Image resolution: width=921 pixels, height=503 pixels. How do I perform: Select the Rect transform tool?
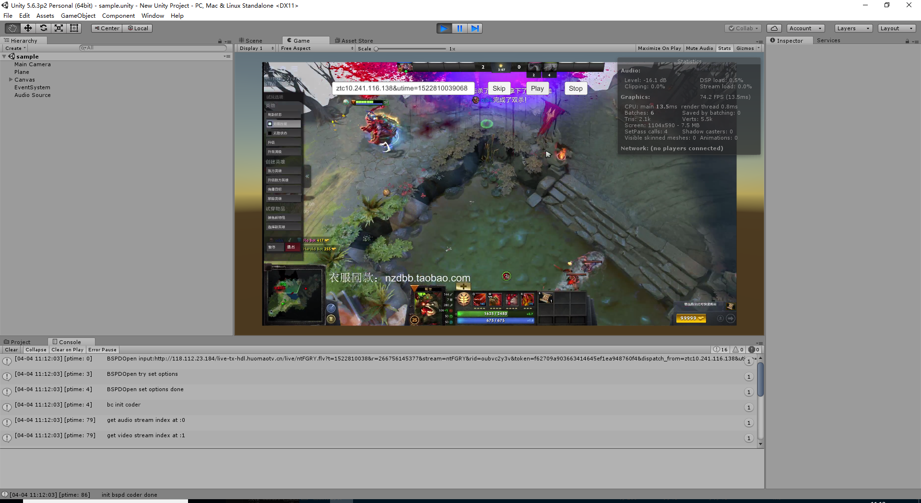pos(74,28)
